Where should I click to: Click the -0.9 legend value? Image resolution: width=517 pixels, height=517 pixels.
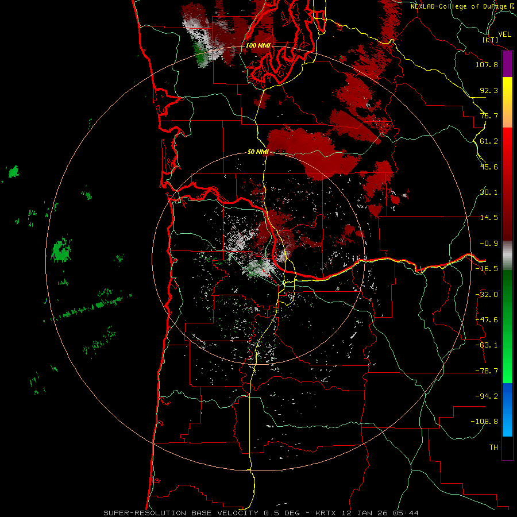[489, 244]
